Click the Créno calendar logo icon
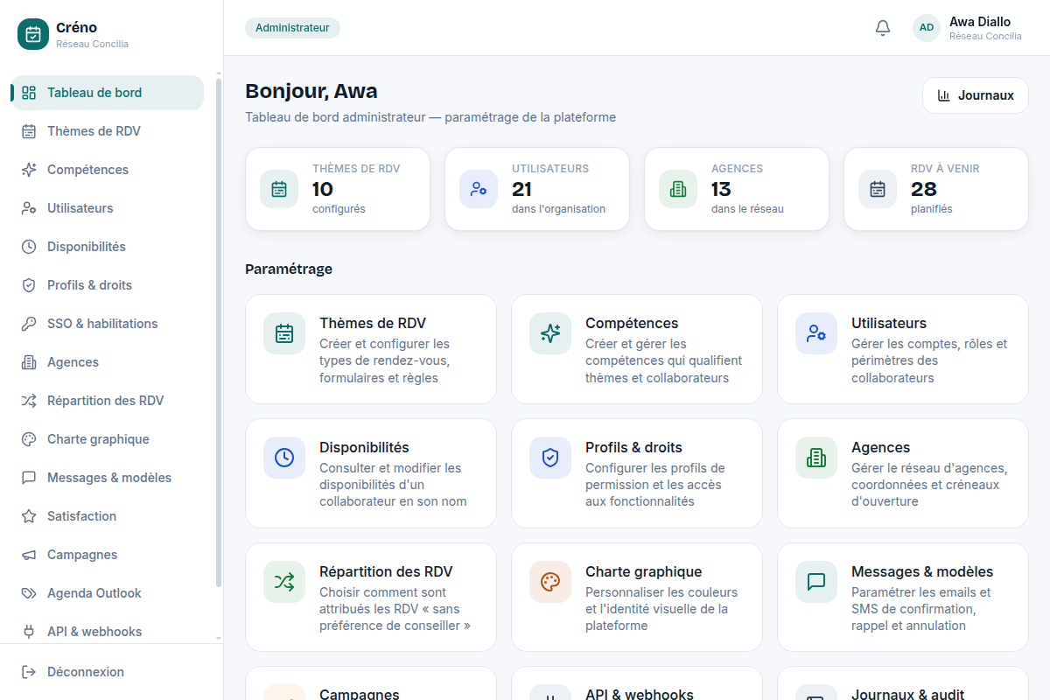The height and width of the screenshot is (700, 1050). (33, 34)
